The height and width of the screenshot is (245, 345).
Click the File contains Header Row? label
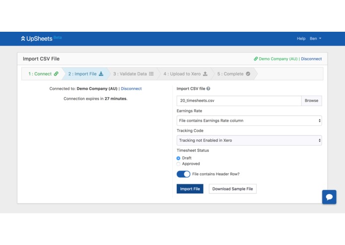click(x=216, y=174)
